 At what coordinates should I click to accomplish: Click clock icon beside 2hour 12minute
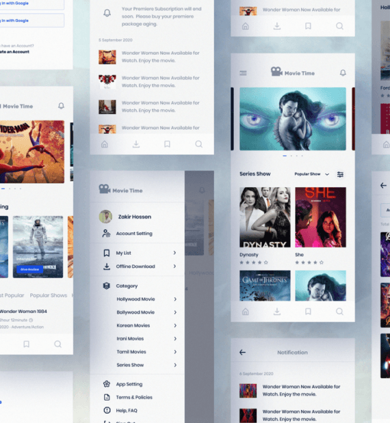click(31, 320)
